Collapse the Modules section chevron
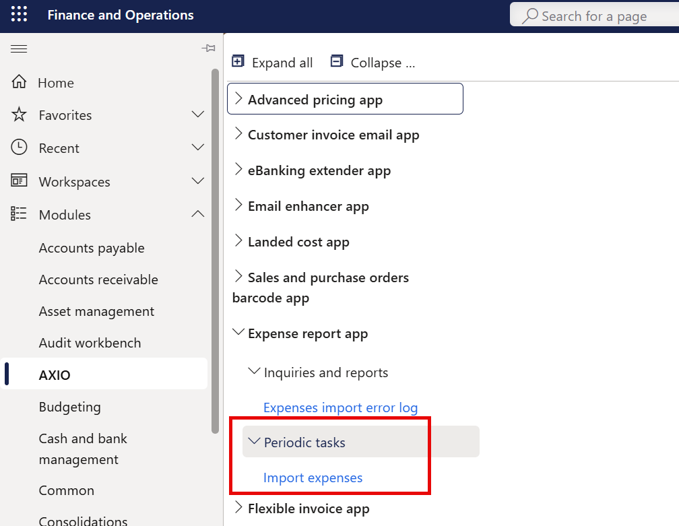Viewport: 679px width, 526px height. click(x=197, y=213)
